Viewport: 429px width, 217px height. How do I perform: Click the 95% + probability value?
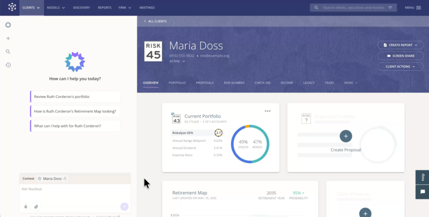tap(298, 193)
